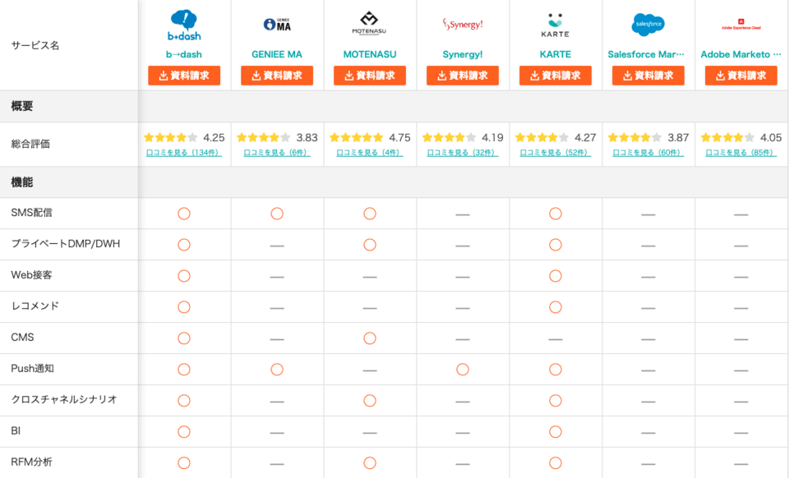The image size is (789, 478).
Task: Open b→dash product name link
Action: point(184,54)
